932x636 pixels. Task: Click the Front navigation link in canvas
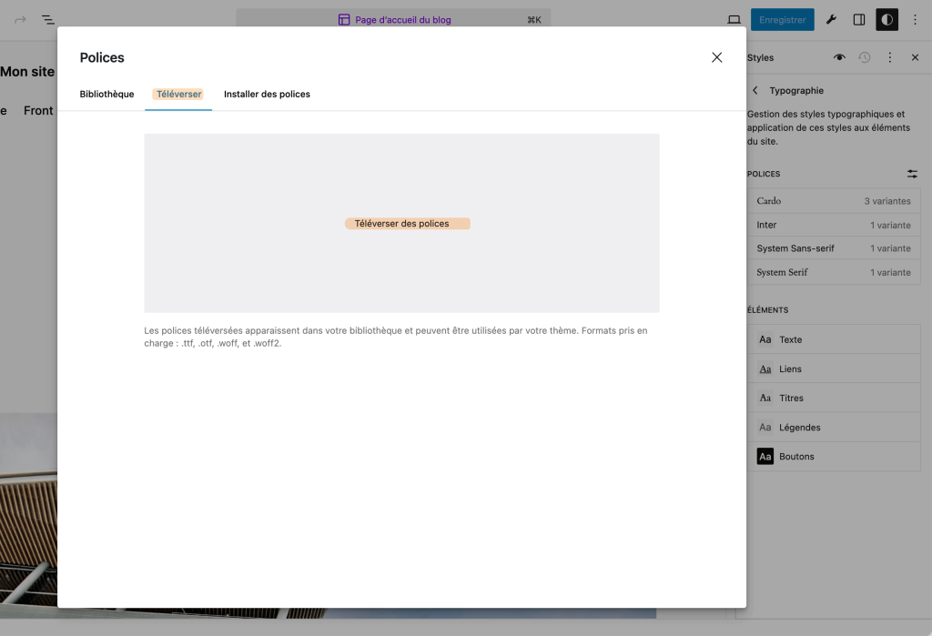[x=38, y=111]
